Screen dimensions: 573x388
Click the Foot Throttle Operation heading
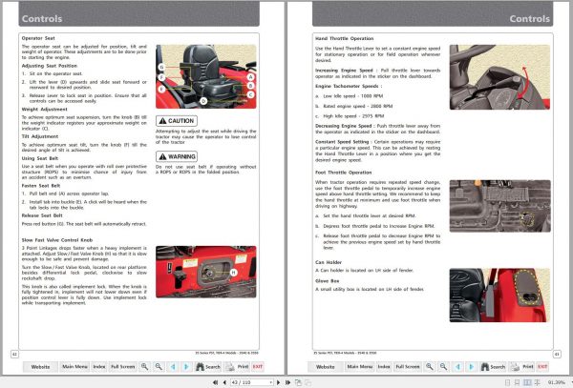pyautogui.click(x=343, y=173)
